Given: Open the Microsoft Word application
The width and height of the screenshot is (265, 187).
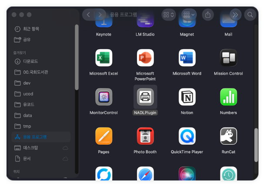Looking at the screenshot, I should click(187, 58).
